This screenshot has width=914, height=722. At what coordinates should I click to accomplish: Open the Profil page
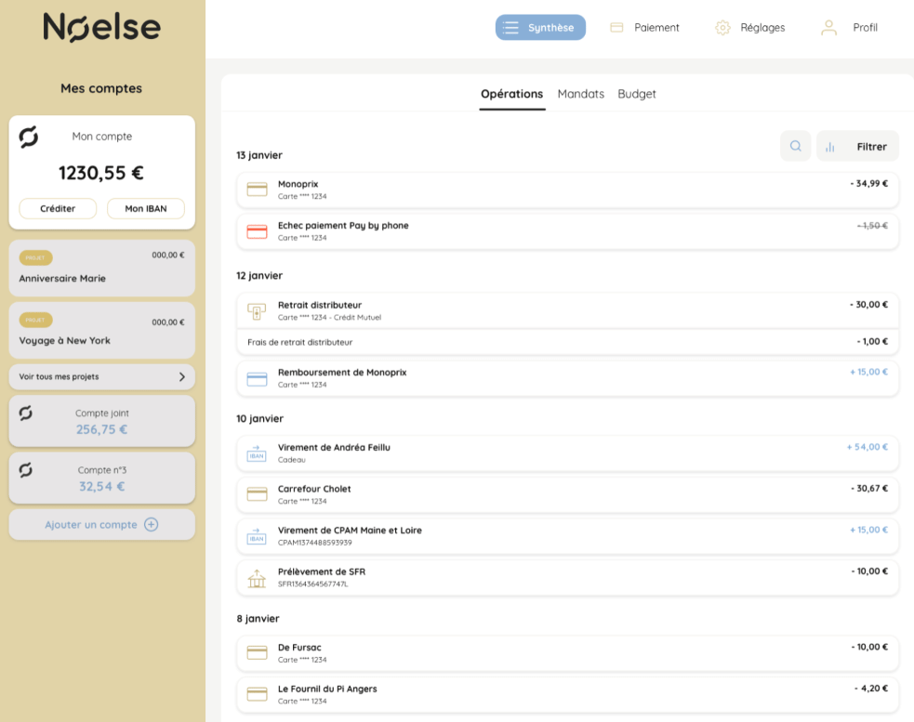[x=850, y=28]
